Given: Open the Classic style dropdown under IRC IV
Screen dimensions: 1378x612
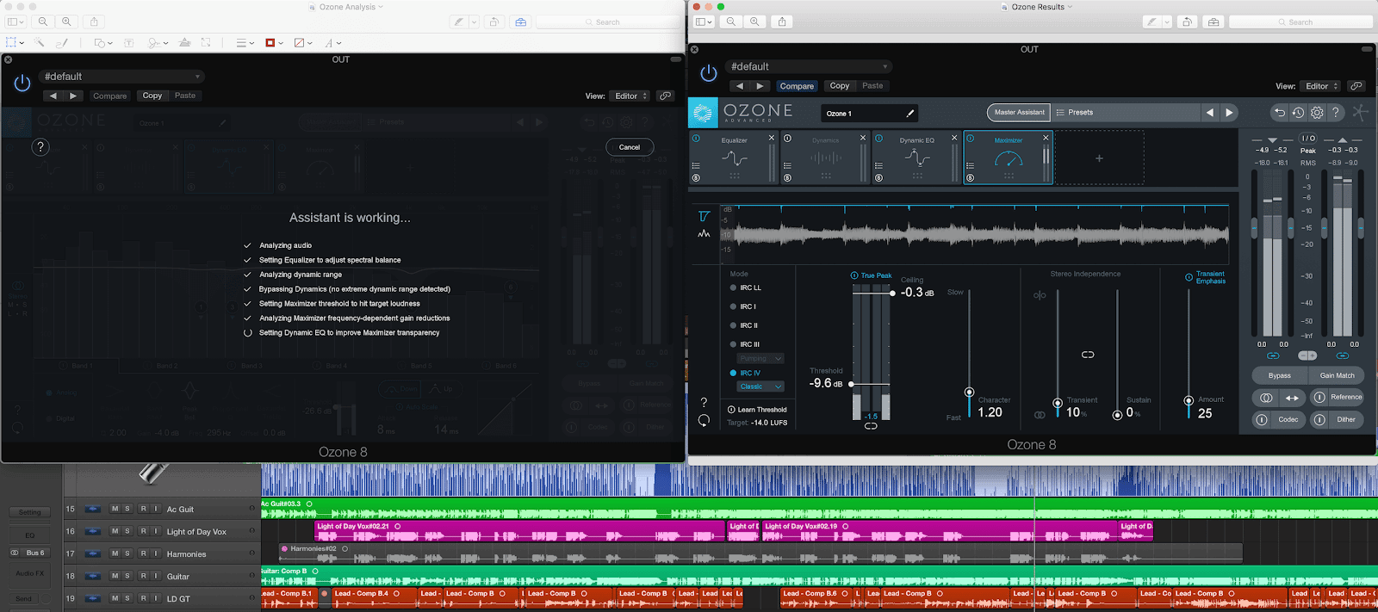Looking at the screenshot, I should [760, 386].
